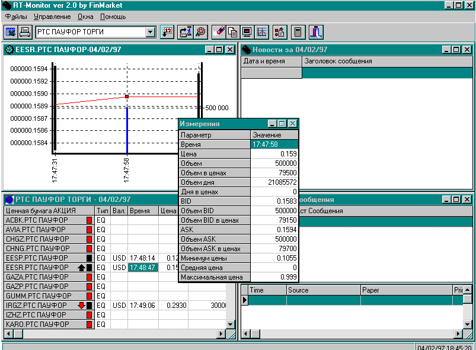
Task: Click the sort icon with number 12
Action: [x=167, y=32]
